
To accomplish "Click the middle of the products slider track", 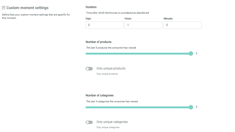I will (x=138, y=53).
